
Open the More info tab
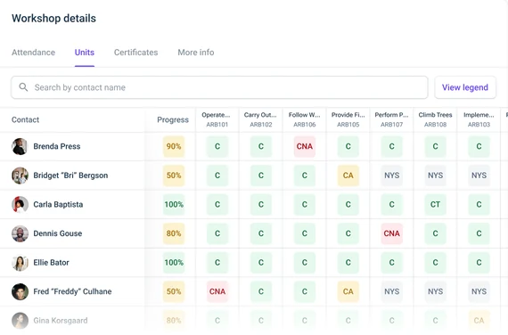(196, 53)
